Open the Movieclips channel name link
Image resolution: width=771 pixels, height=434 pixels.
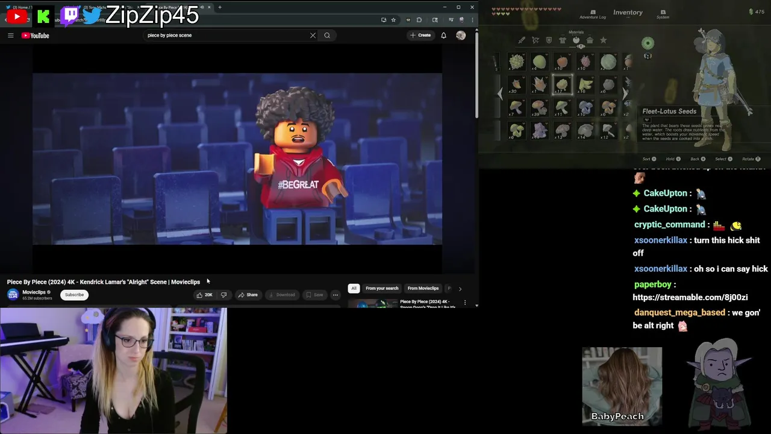[34, 292]
